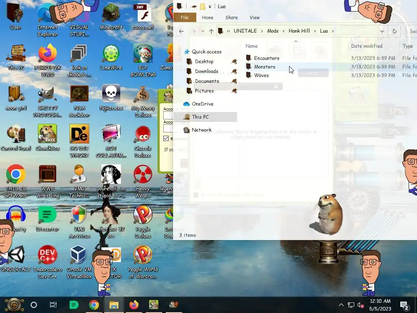Open the User desktop icon
The width and height of the screenshot is (417, 313).
point(15,16)
